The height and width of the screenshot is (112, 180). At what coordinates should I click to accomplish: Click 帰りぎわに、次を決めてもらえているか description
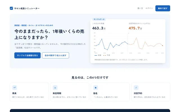(x=150, y=97)
